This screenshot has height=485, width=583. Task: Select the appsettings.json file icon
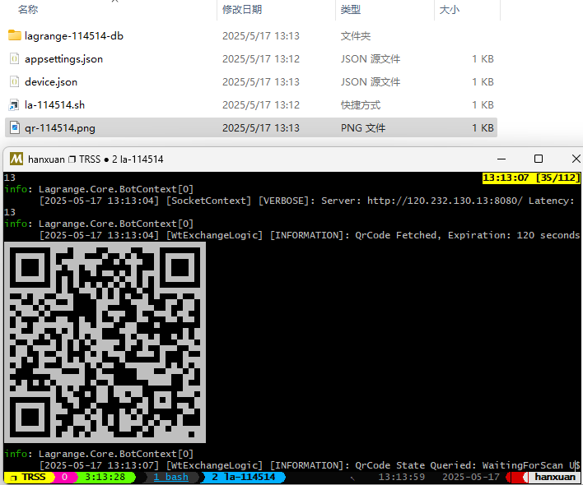pyautogui.click(x=14, y=59)
